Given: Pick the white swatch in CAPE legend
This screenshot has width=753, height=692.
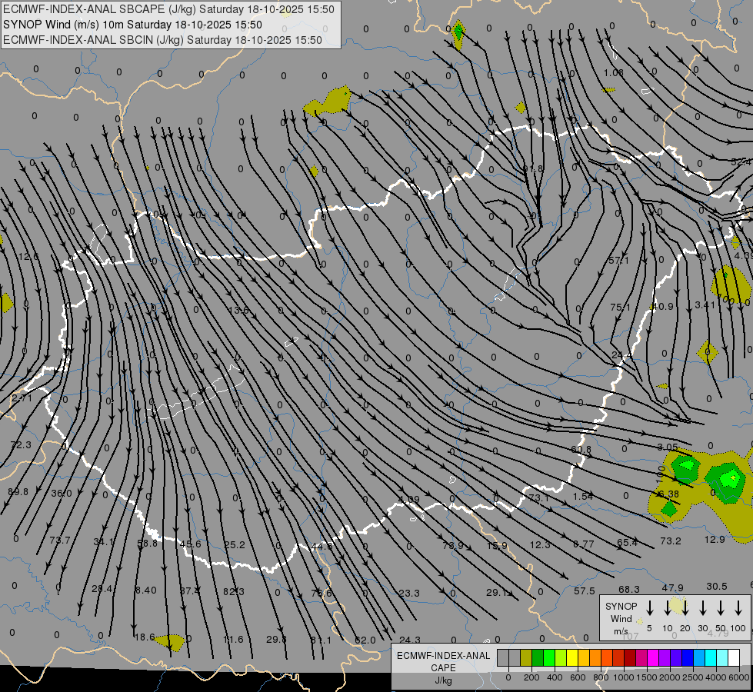Looking at the screenshot, I should pyautogui.click(x=734, y=658).
